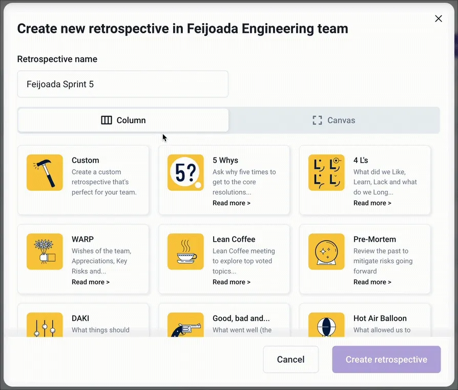Open Read more for Pre-Mortem
The width and height of the screenshot is (458, 390).
[372, 282]
